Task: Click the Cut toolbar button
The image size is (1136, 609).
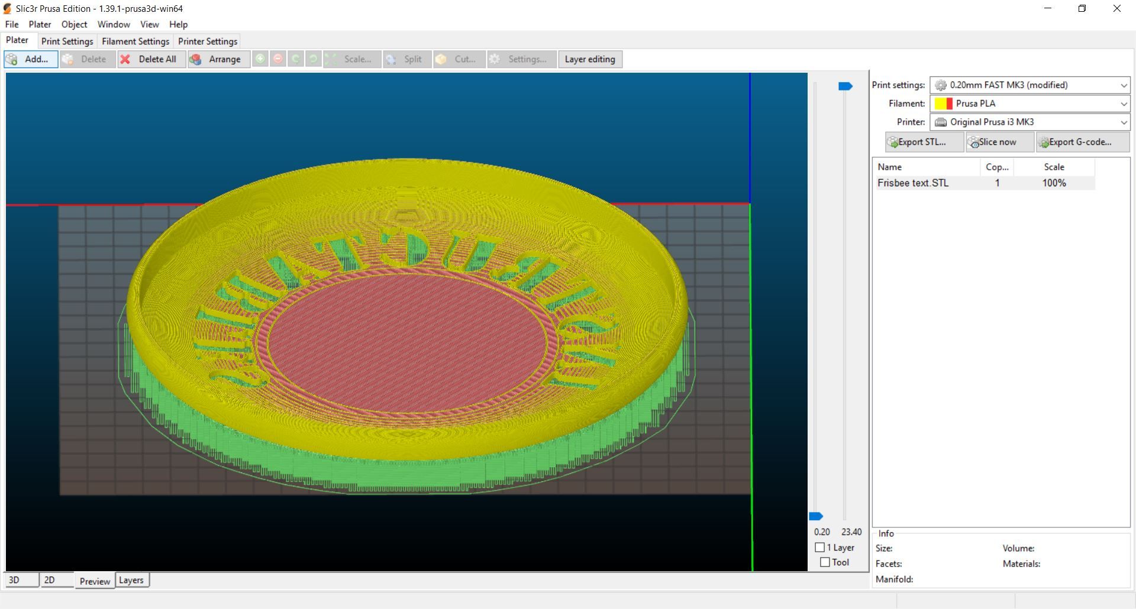Action: tap(459, 59)
